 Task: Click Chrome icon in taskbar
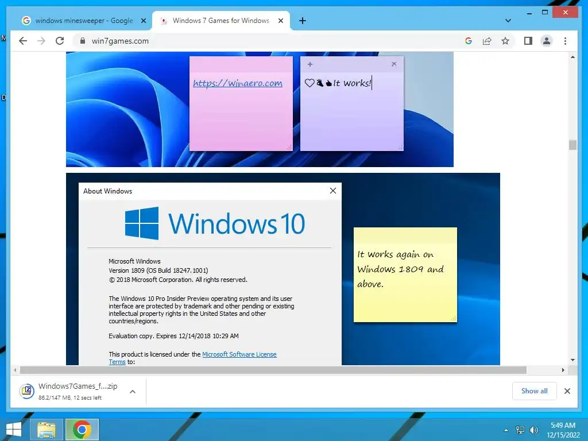click(x=82, y=430)
